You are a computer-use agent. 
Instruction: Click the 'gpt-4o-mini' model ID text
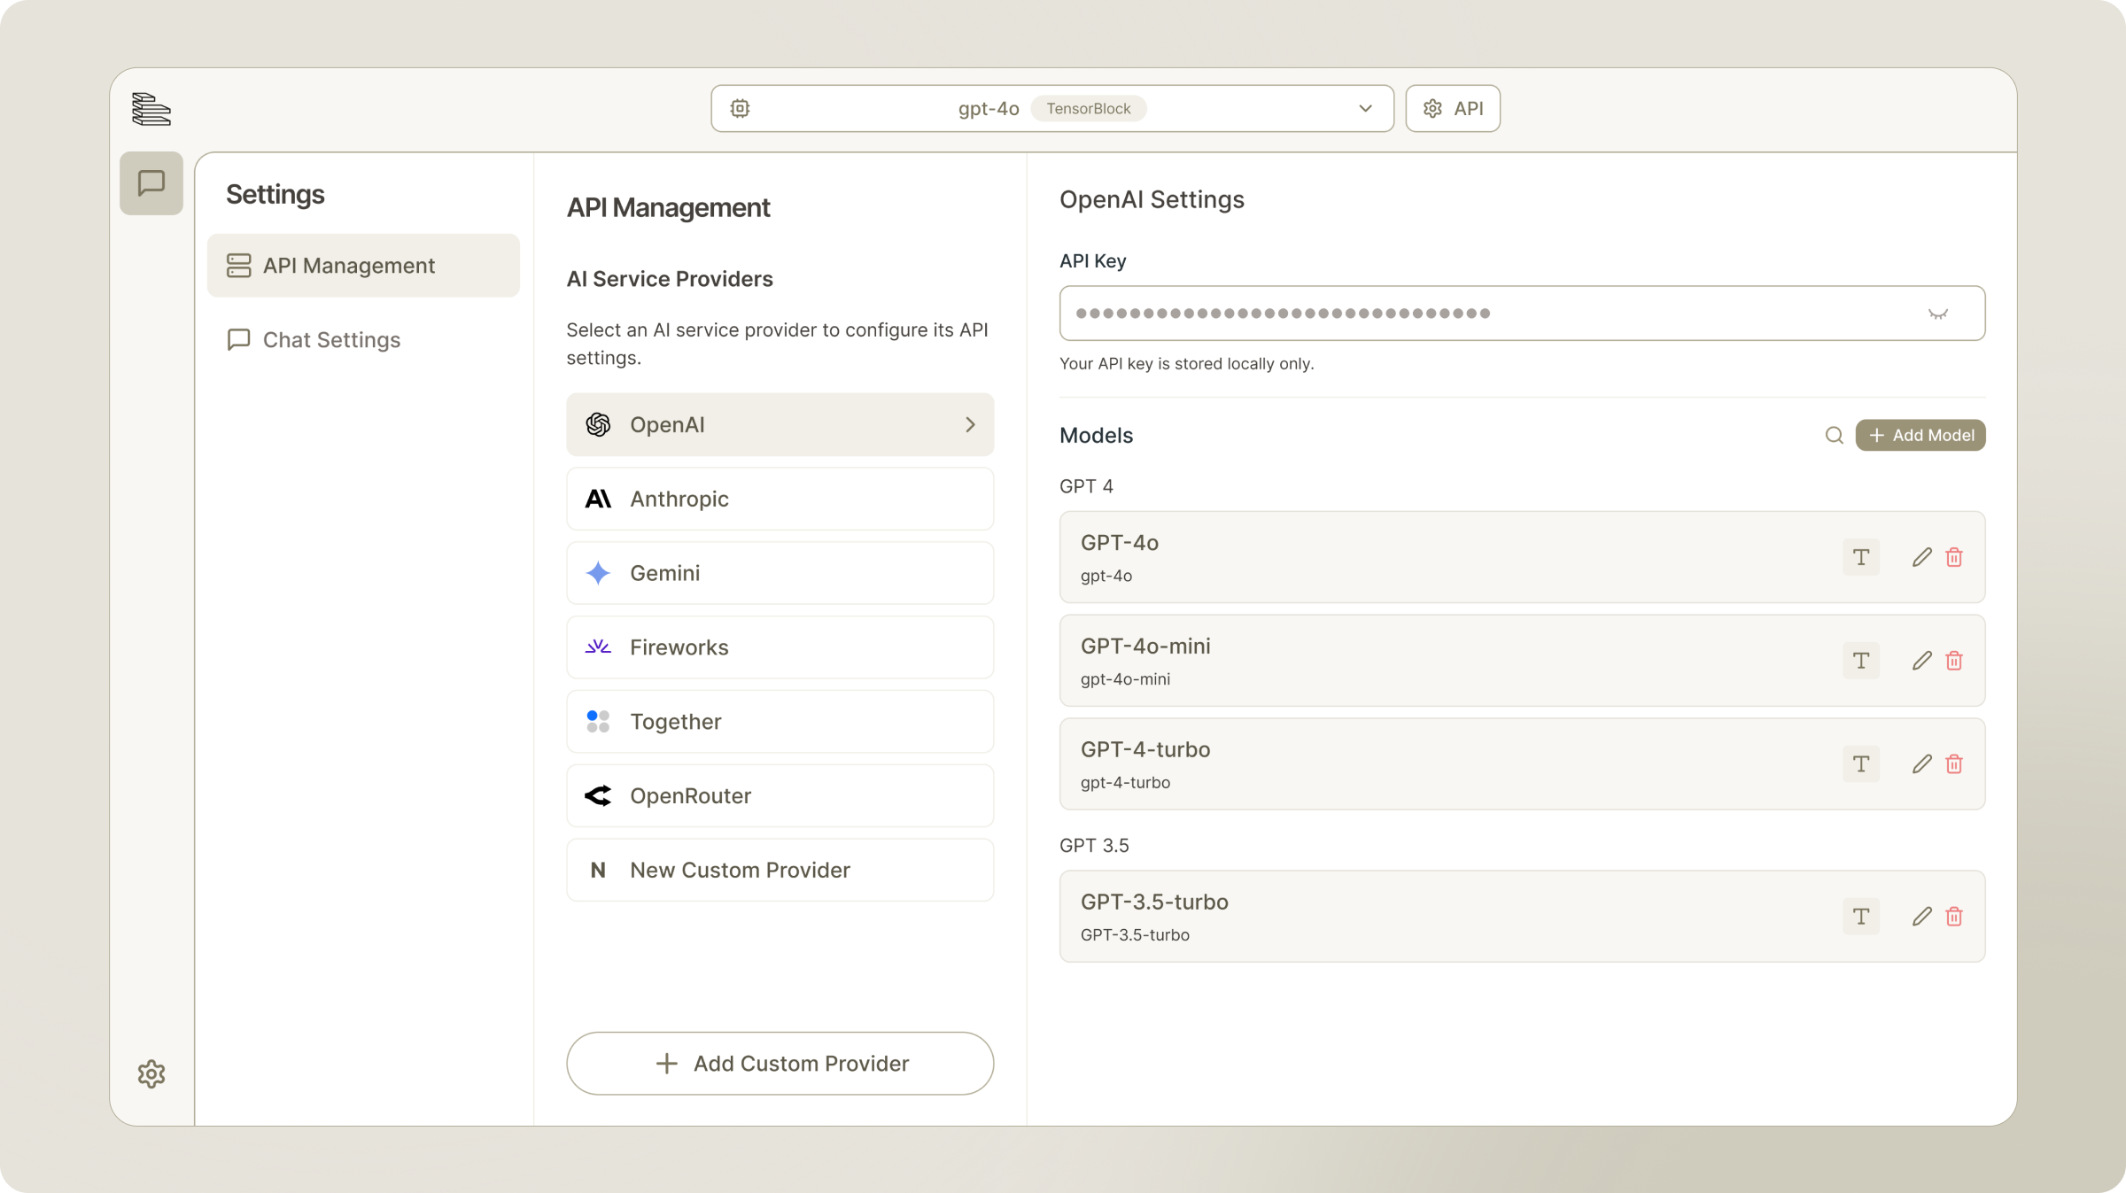[1125, 679]
